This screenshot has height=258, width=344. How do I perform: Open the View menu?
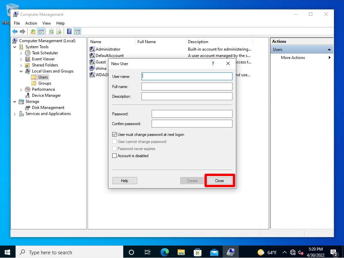(x=46, y=23)
